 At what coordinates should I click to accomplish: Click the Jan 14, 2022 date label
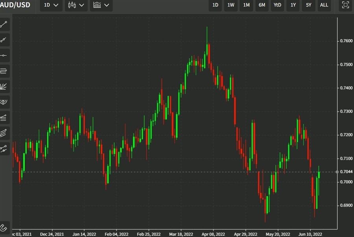84,234
